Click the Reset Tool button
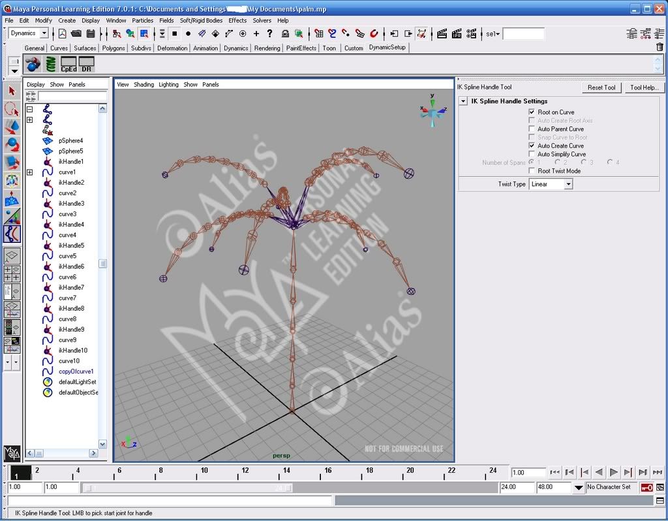This screenshot has width=668, height=521. coord(601,87)
